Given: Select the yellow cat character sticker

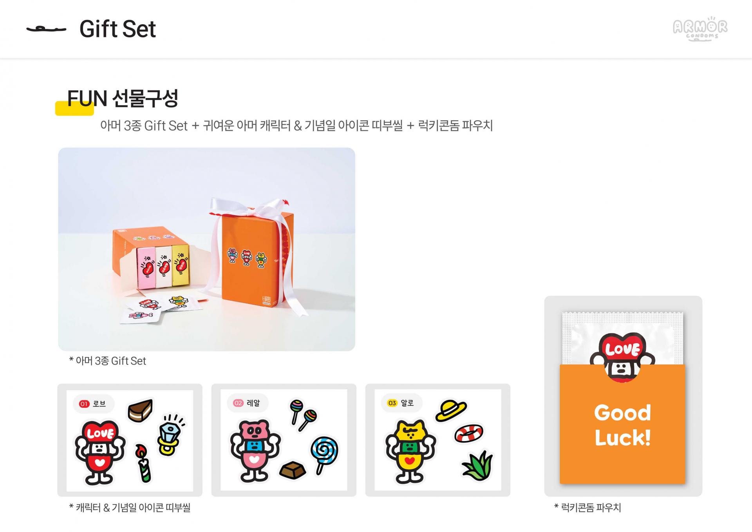Looking at the screenshot, I should [x=410, y=452].
